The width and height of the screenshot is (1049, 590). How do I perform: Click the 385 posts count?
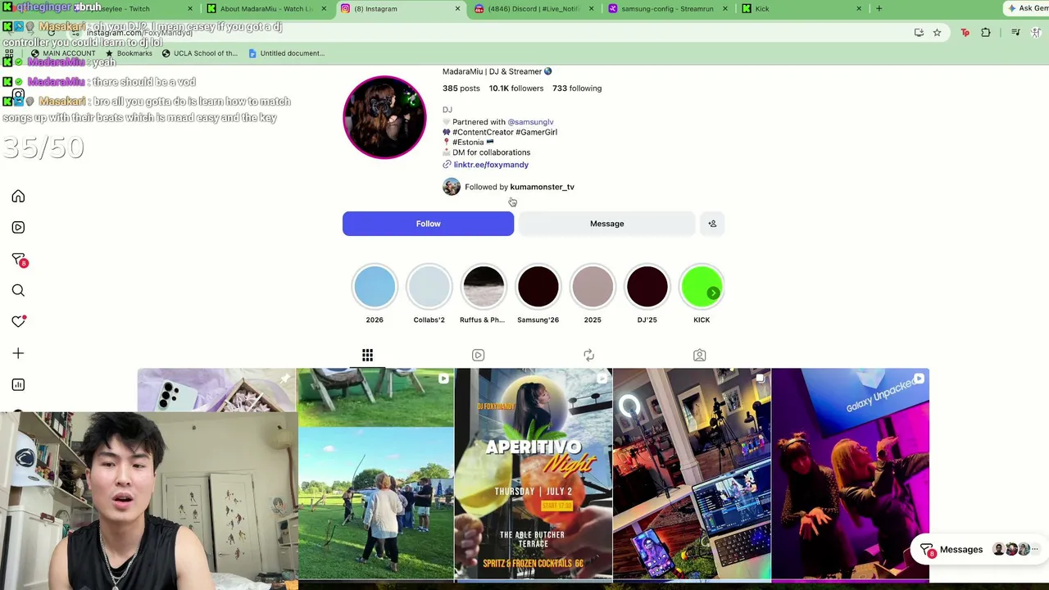(x=461, y=88)
